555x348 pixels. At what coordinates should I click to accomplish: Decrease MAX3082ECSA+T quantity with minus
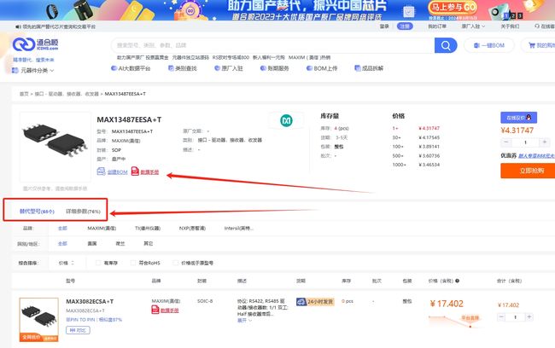501,317
